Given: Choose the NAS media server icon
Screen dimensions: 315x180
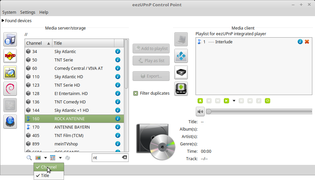Looking at the screenshot, I should (x=10, y=72).
